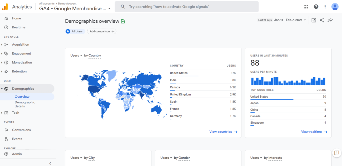Image resolution: width=342 pixels, height=166 pixels.
Task: Click the United Kingdom row in country table
Action: pyautogui.click(x=203, y=94)
